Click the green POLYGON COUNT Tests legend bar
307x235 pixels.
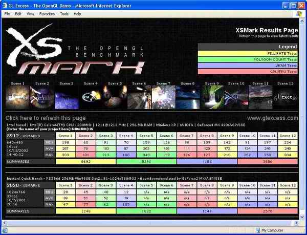click(248, 59)
